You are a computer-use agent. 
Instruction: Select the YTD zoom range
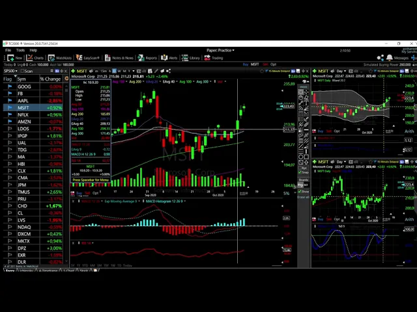click(85, 265)
